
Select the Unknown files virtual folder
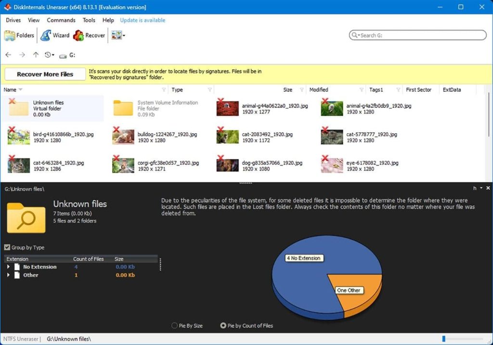click(x=53, y=108)
